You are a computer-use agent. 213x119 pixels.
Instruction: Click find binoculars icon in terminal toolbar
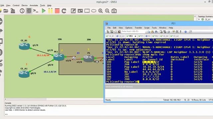point(156,32)
